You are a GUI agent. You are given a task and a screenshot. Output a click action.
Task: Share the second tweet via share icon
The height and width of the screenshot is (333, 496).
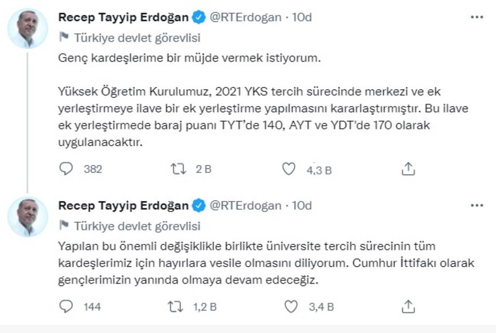[408, 307]
